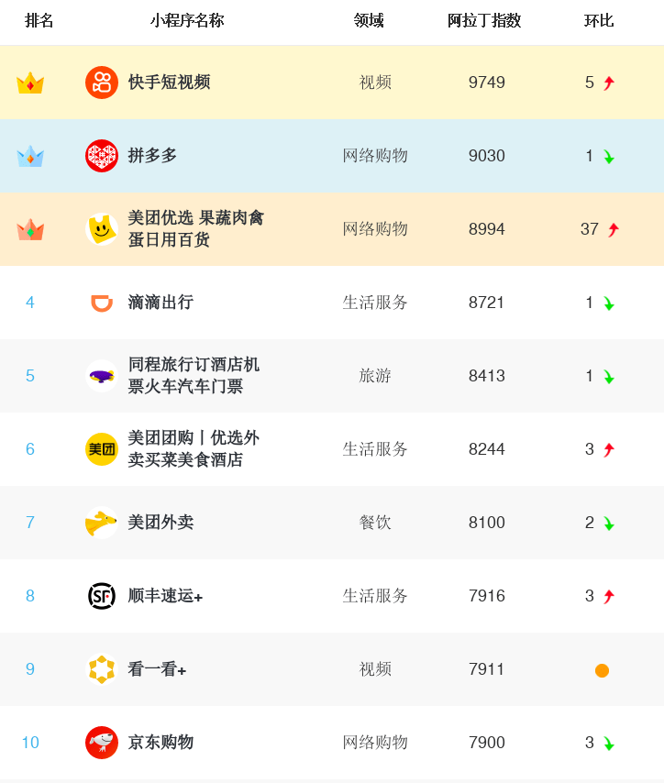Click the Pinduoduo 拼多多 red heart icon
Image resolution: width=664 pixels, height=783 pixels.
pos(102,156)
